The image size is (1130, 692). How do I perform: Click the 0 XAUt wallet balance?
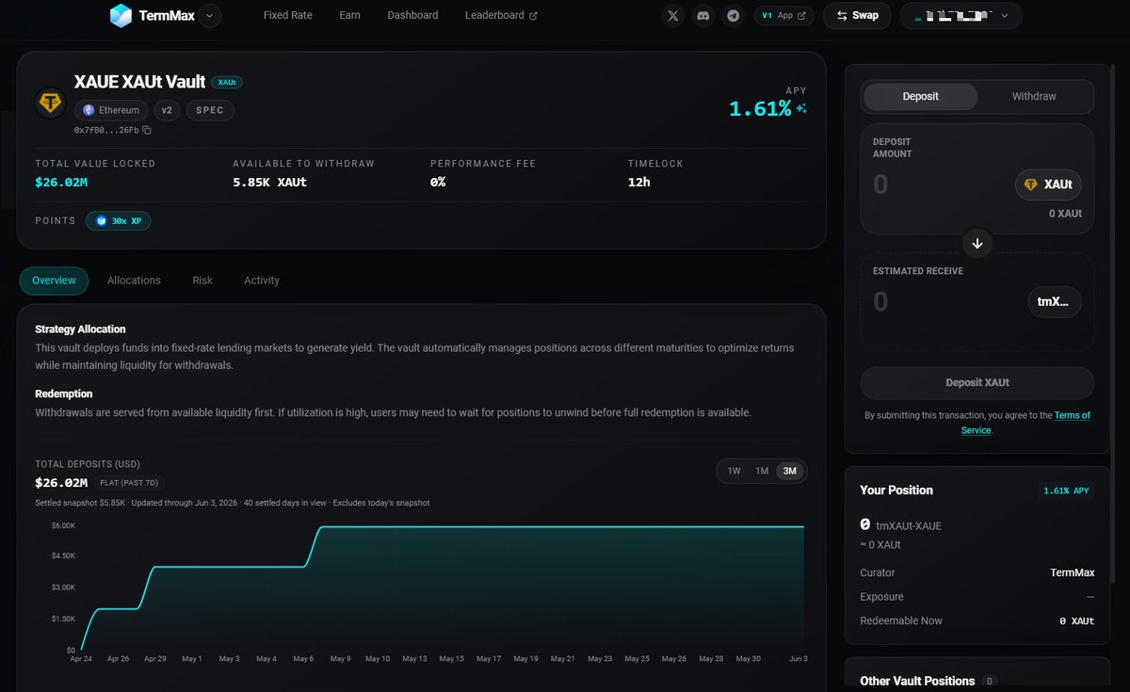click(1065, 214)
